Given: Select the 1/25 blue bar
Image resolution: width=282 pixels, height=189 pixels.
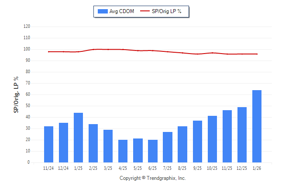Looking at the screenshot, I should coord(79,138).
